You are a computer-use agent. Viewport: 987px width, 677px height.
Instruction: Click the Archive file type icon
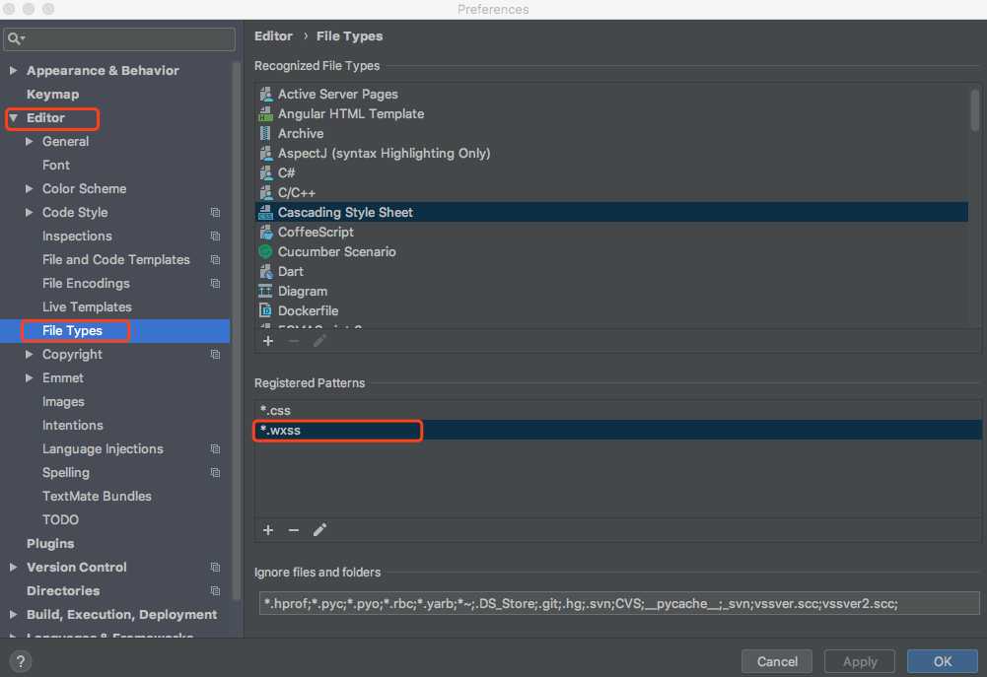click(265, 133)
